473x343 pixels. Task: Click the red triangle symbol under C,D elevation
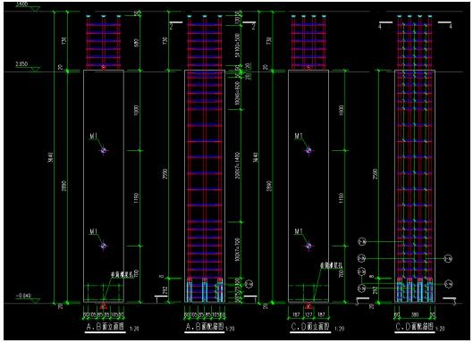coord(308,305)
